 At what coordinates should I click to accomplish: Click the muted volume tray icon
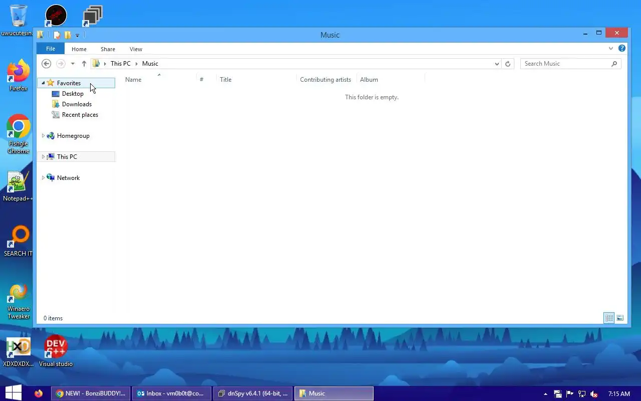pyautogui.click(x=594, y=394)
